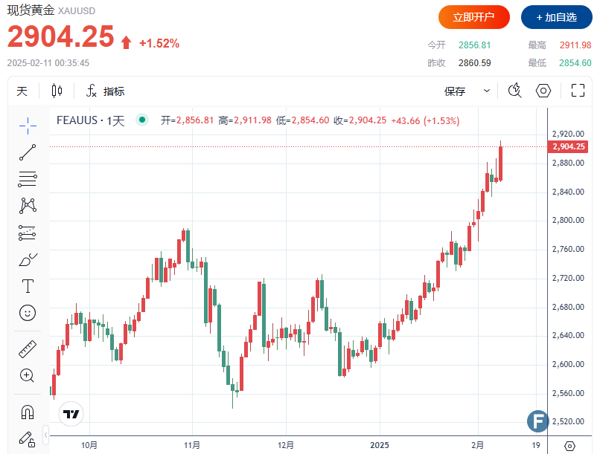Click the 立即开户 button
The image size is (600, 454).
coord(474,17)
